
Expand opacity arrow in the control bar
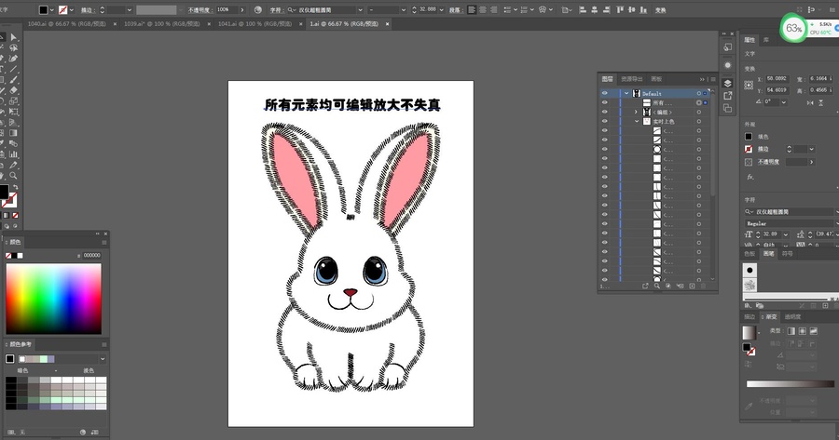242,10
